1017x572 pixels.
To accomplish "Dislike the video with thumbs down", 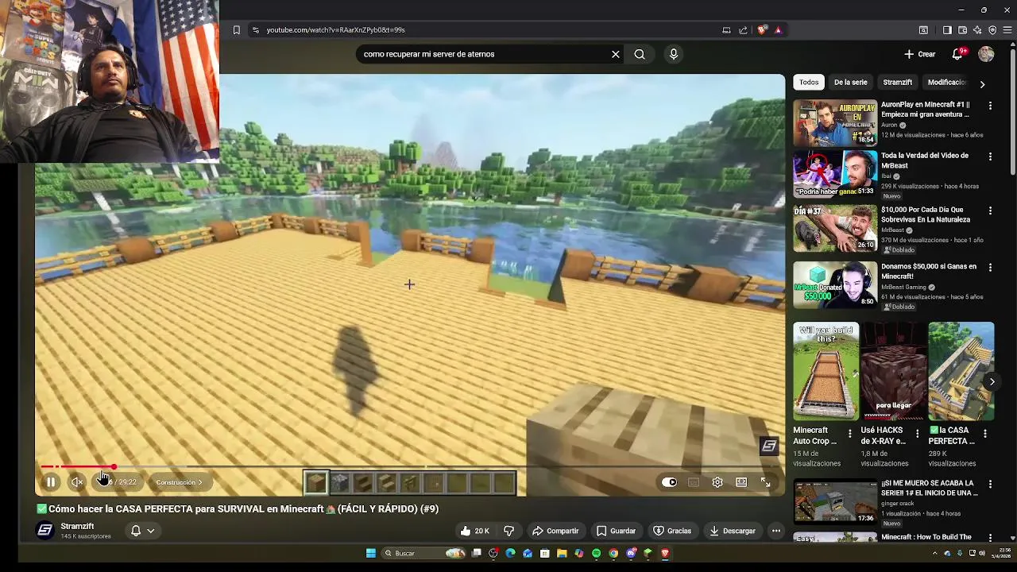I will click(x=509, y=531).
